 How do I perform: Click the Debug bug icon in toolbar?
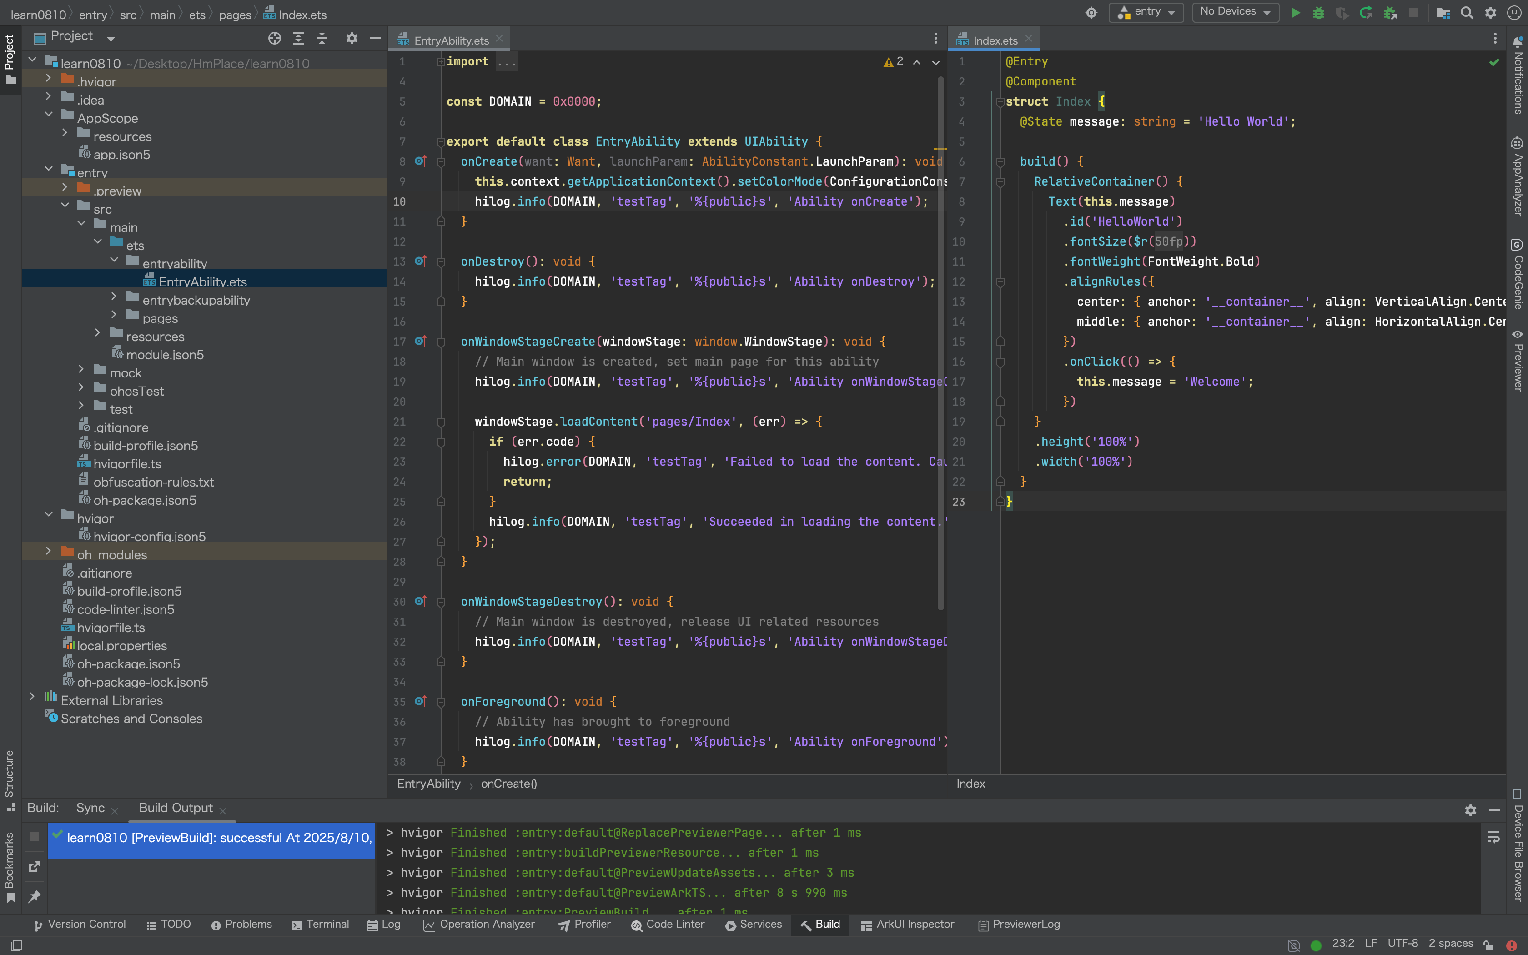tap(1318, 13)
